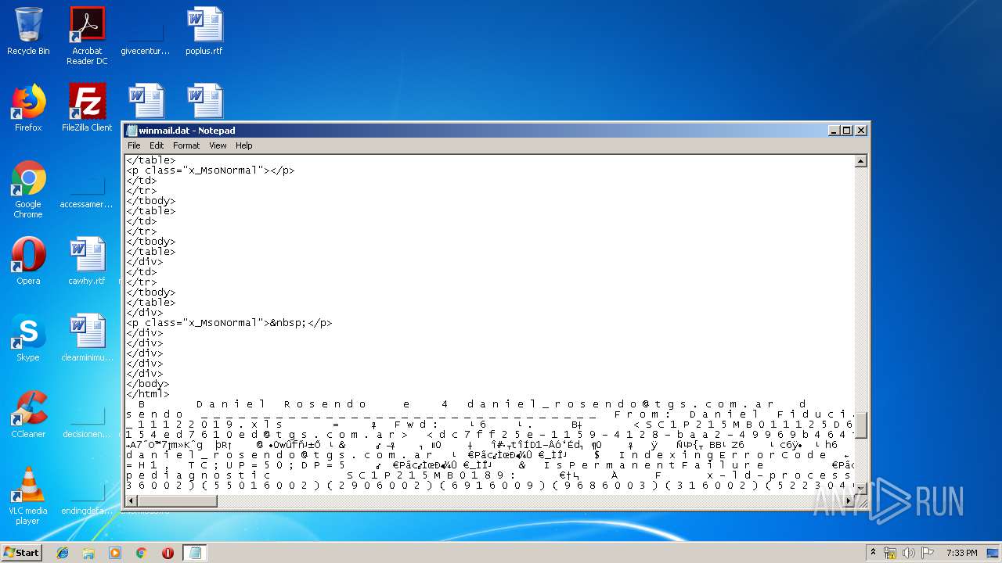Image resolution: width=1002 pixels, height=563 pixels.
Task: Launch Acrobat Reader DC shortcut
Action: (x=87, y=36)
